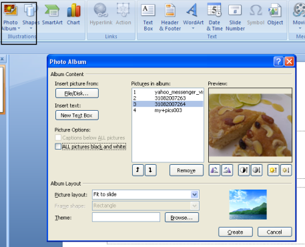Increase picture contrast
Viewport: 305px width, 247px height.
click(244, 170)
